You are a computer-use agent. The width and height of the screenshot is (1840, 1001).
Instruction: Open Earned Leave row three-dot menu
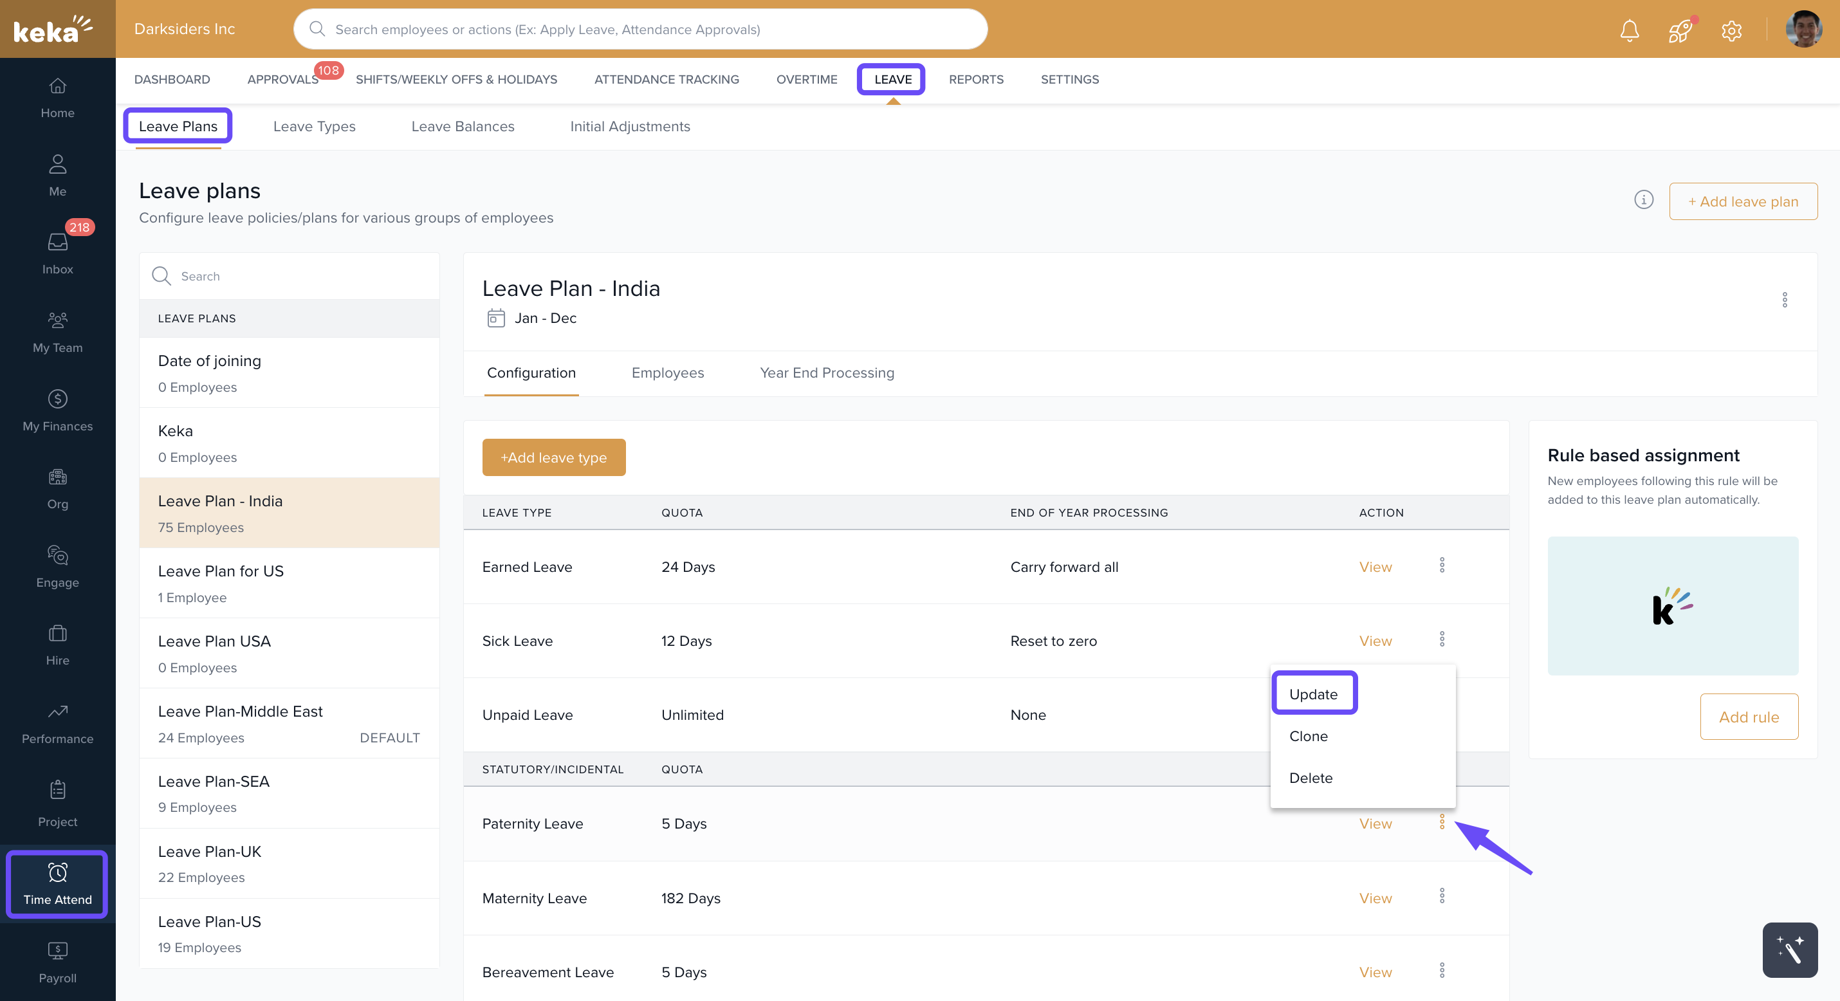pos(1441,565)
